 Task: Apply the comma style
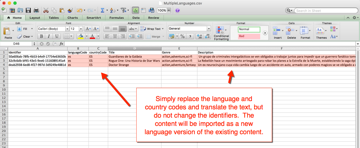190,36
